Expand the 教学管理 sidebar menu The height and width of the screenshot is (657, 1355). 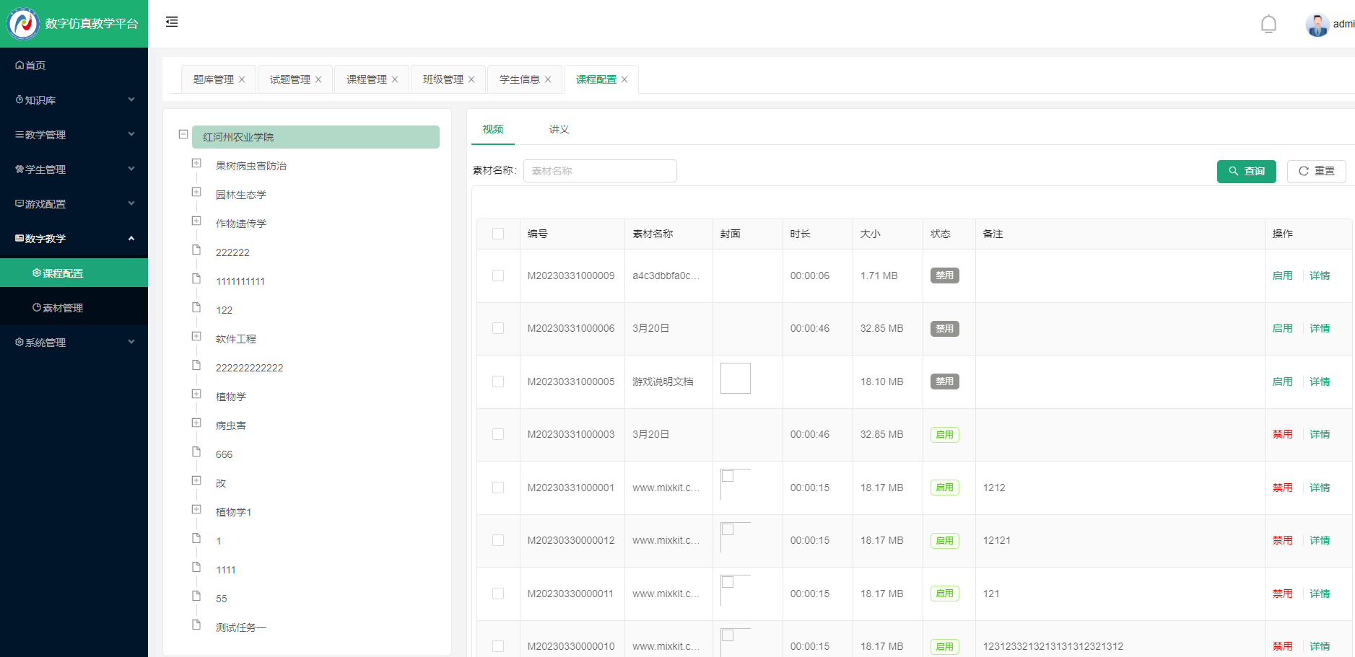click(x=74, y=135)
